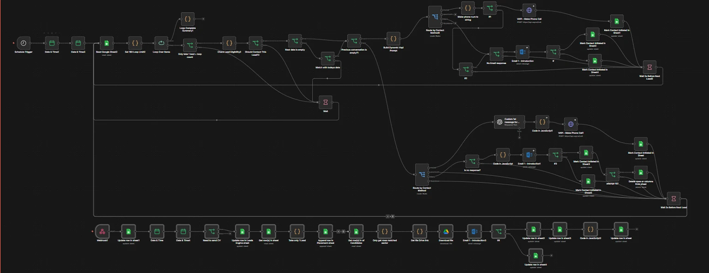Select the If3 node
Viewport: 709px width, 273px height.
[555, 155]
